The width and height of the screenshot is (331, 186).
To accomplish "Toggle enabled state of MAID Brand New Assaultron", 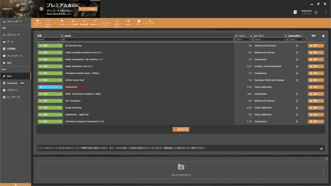I will point(48,94).
